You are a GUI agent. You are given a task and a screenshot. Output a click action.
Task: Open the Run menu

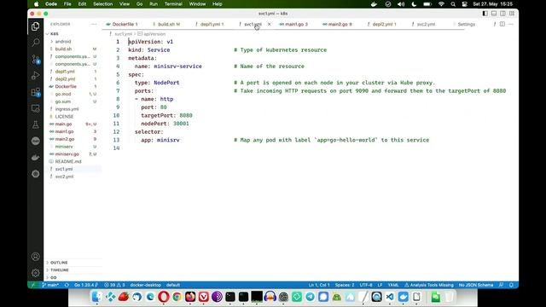(x=154, y=4)
